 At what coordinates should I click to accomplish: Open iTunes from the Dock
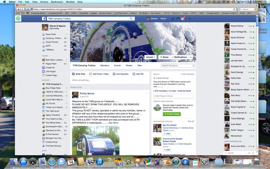pyautogui.click(x=100, y=161)
